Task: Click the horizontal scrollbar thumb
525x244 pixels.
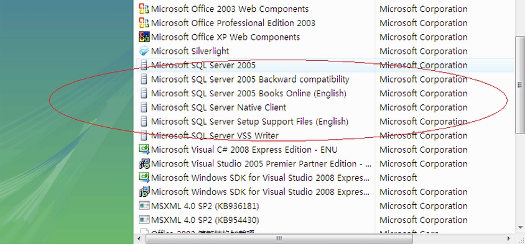Action: [x=279, y=238]
